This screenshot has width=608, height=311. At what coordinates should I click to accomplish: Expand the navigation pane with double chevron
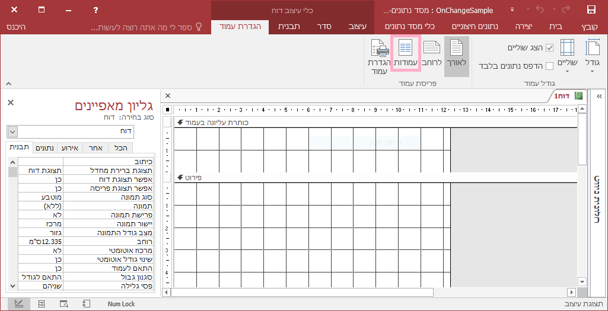coord(599,96)
